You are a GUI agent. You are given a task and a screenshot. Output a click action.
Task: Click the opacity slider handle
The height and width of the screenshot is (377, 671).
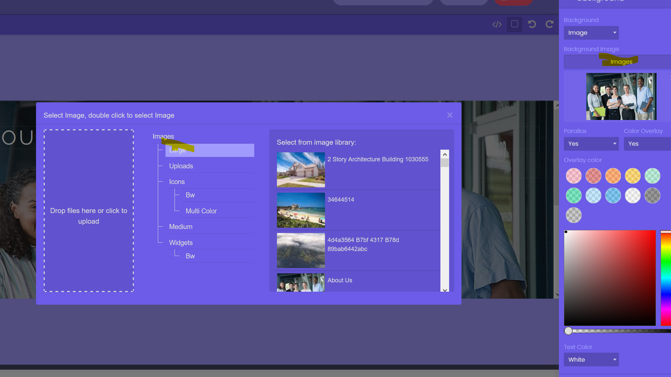[568, 331]
